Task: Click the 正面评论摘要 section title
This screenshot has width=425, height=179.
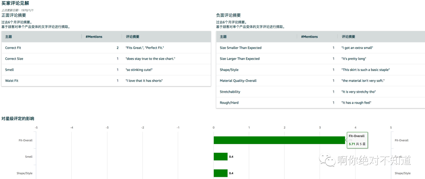Action: click(x=14, y=15)
